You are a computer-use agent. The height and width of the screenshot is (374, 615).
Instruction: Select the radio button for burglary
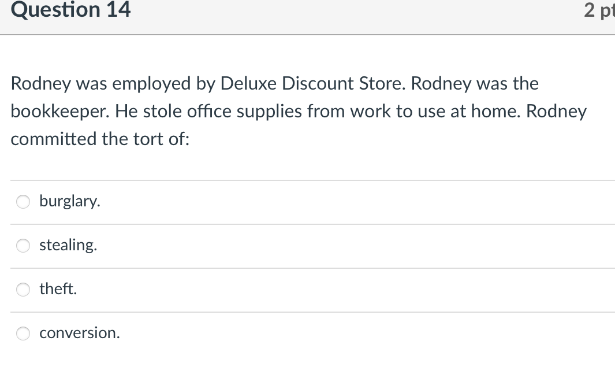(23, 202)
